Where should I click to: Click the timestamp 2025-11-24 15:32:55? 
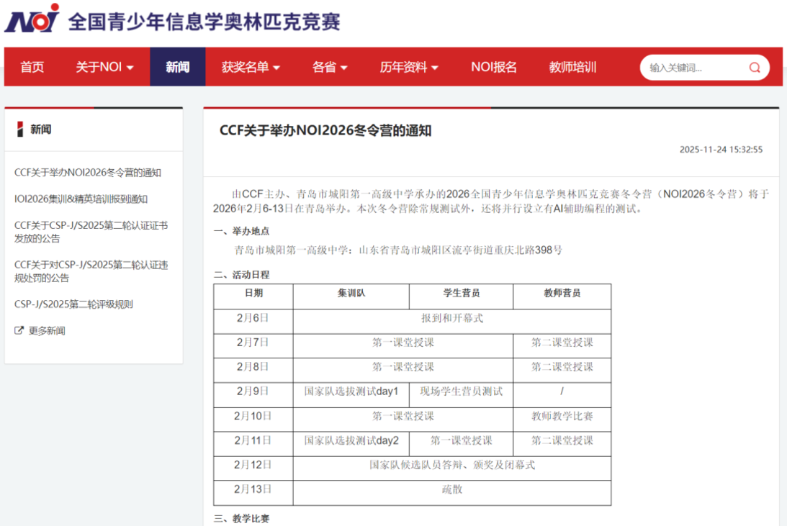coord(721,150)
